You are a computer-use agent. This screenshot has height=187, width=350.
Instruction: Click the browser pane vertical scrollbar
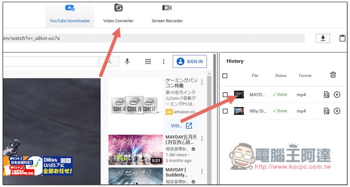tap(215, 119)
